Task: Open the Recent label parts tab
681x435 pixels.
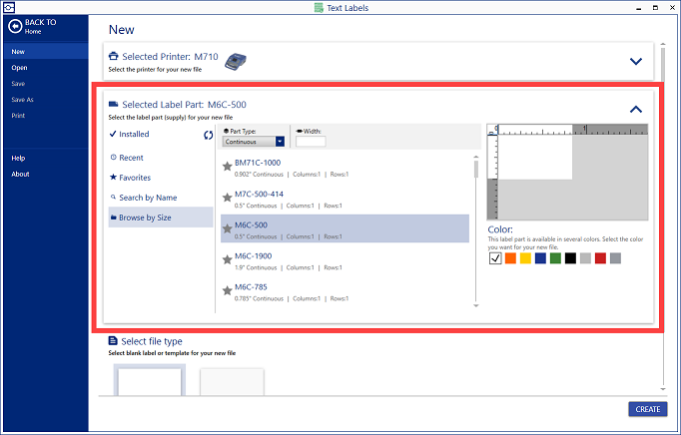Action: tap(131, 158)
